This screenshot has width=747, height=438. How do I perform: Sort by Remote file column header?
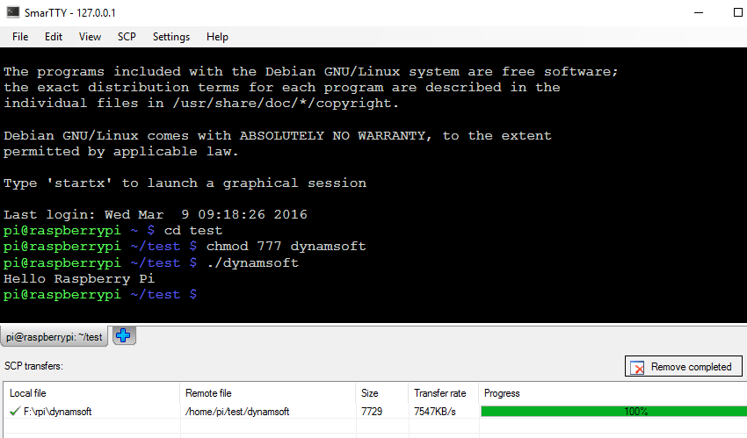[x=267, y=393]
